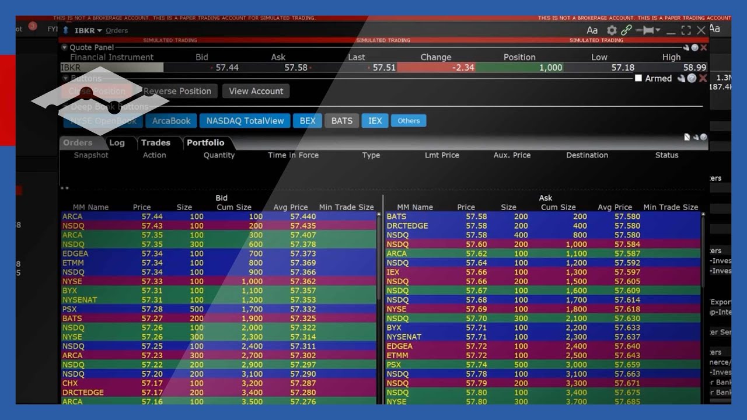This screenshot has height=420, width=747.
Task: Click the page icon in Orders tab bar
Action: [687, 138]
